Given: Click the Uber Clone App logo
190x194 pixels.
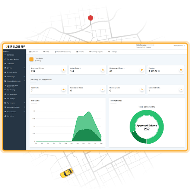Looking at the screenshot, I should (15, 47).
